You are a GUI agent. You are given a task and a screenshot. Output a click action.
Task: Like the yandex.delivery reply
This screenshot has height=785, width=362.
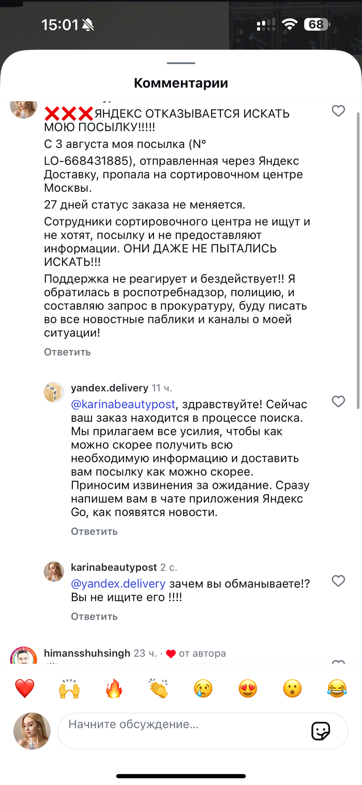(x=338, y=402)
